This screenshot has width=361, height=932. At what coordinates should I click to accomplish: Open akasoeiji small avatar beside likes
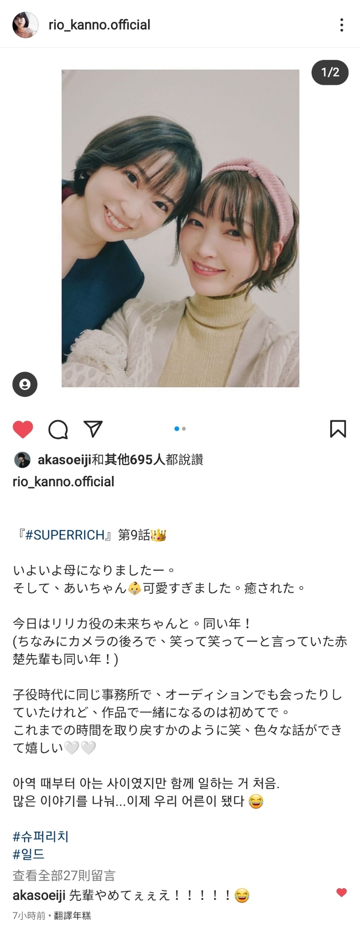(22, 460)
